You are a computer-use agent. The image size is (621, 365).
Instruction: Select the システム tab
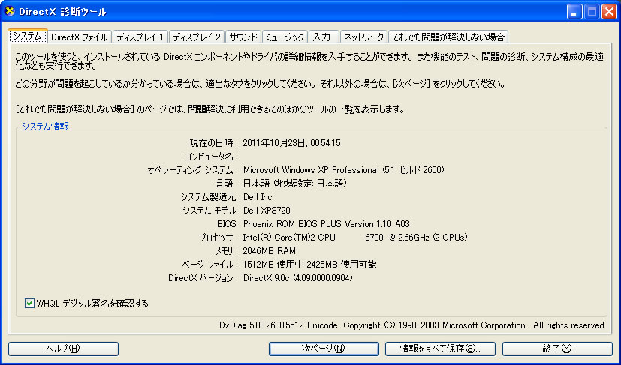click(28, 37)
